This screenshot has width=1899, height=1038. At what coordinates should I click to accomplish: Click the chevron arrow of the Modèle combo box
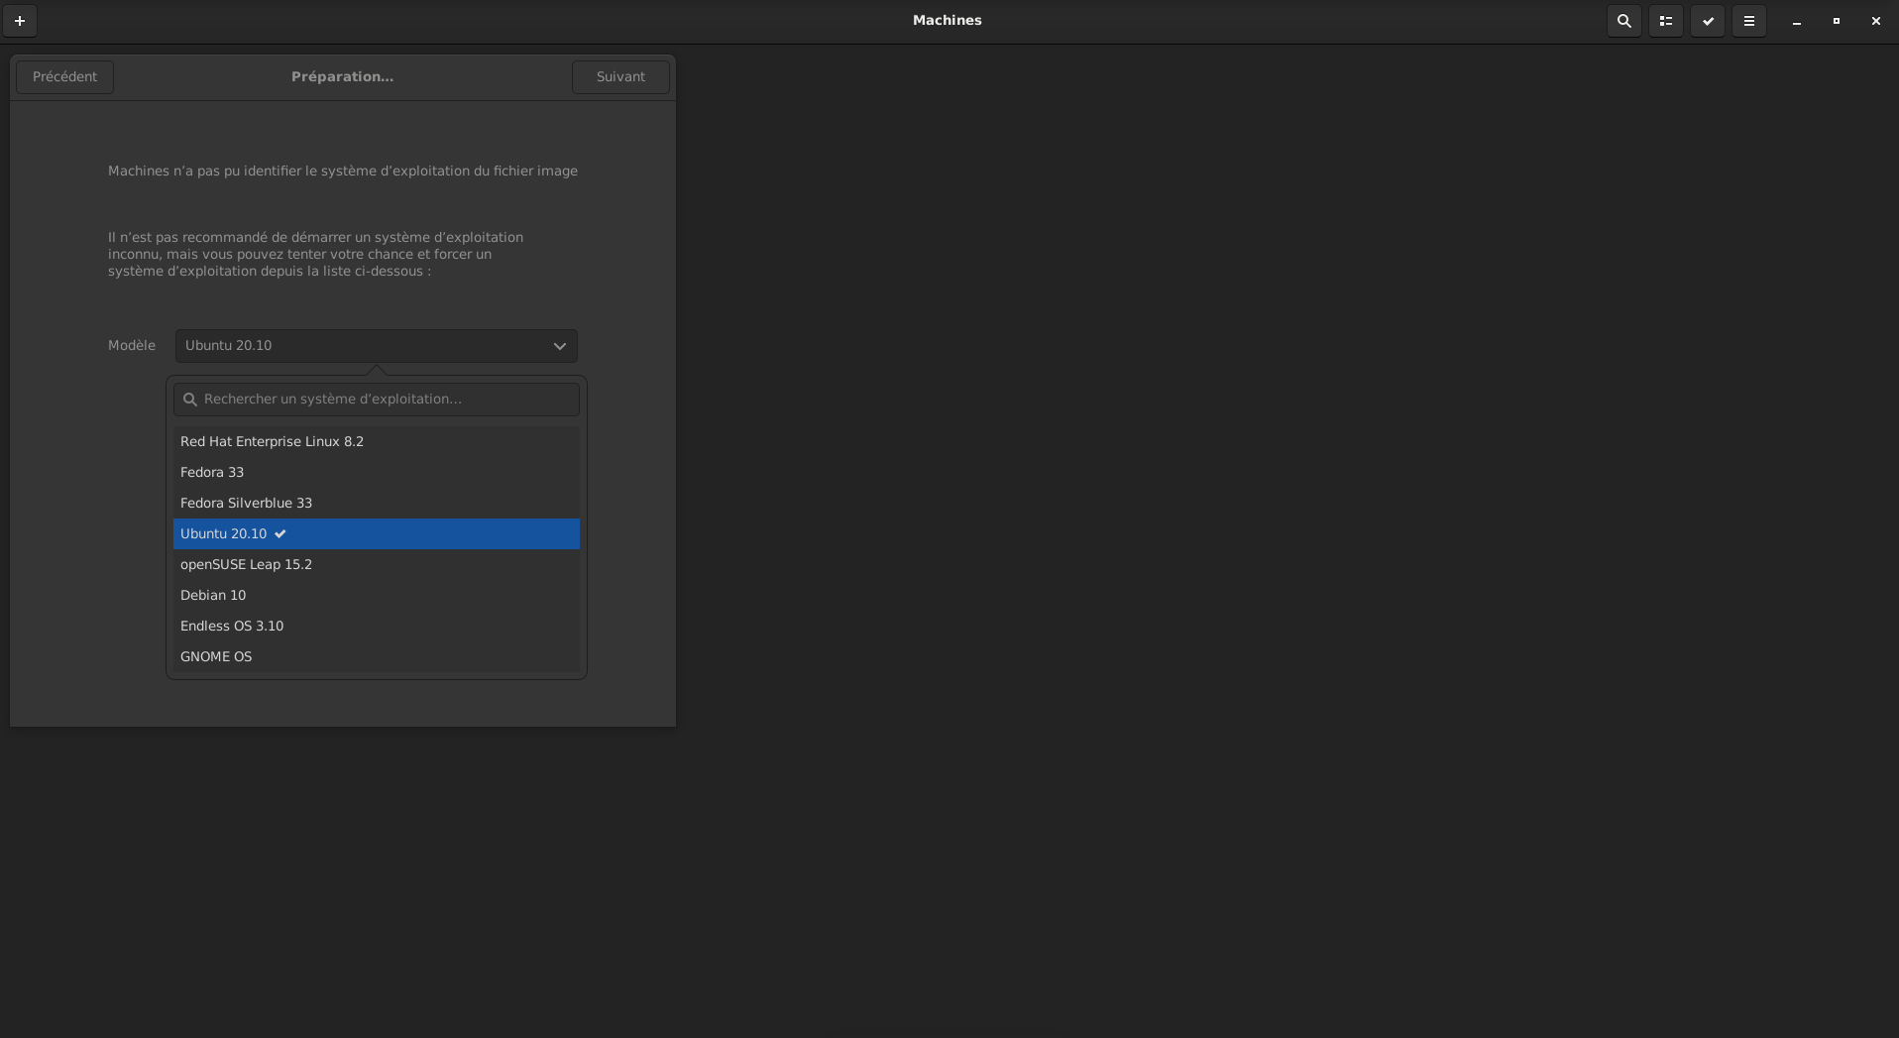pyautogui.click(x=559, y=346)
